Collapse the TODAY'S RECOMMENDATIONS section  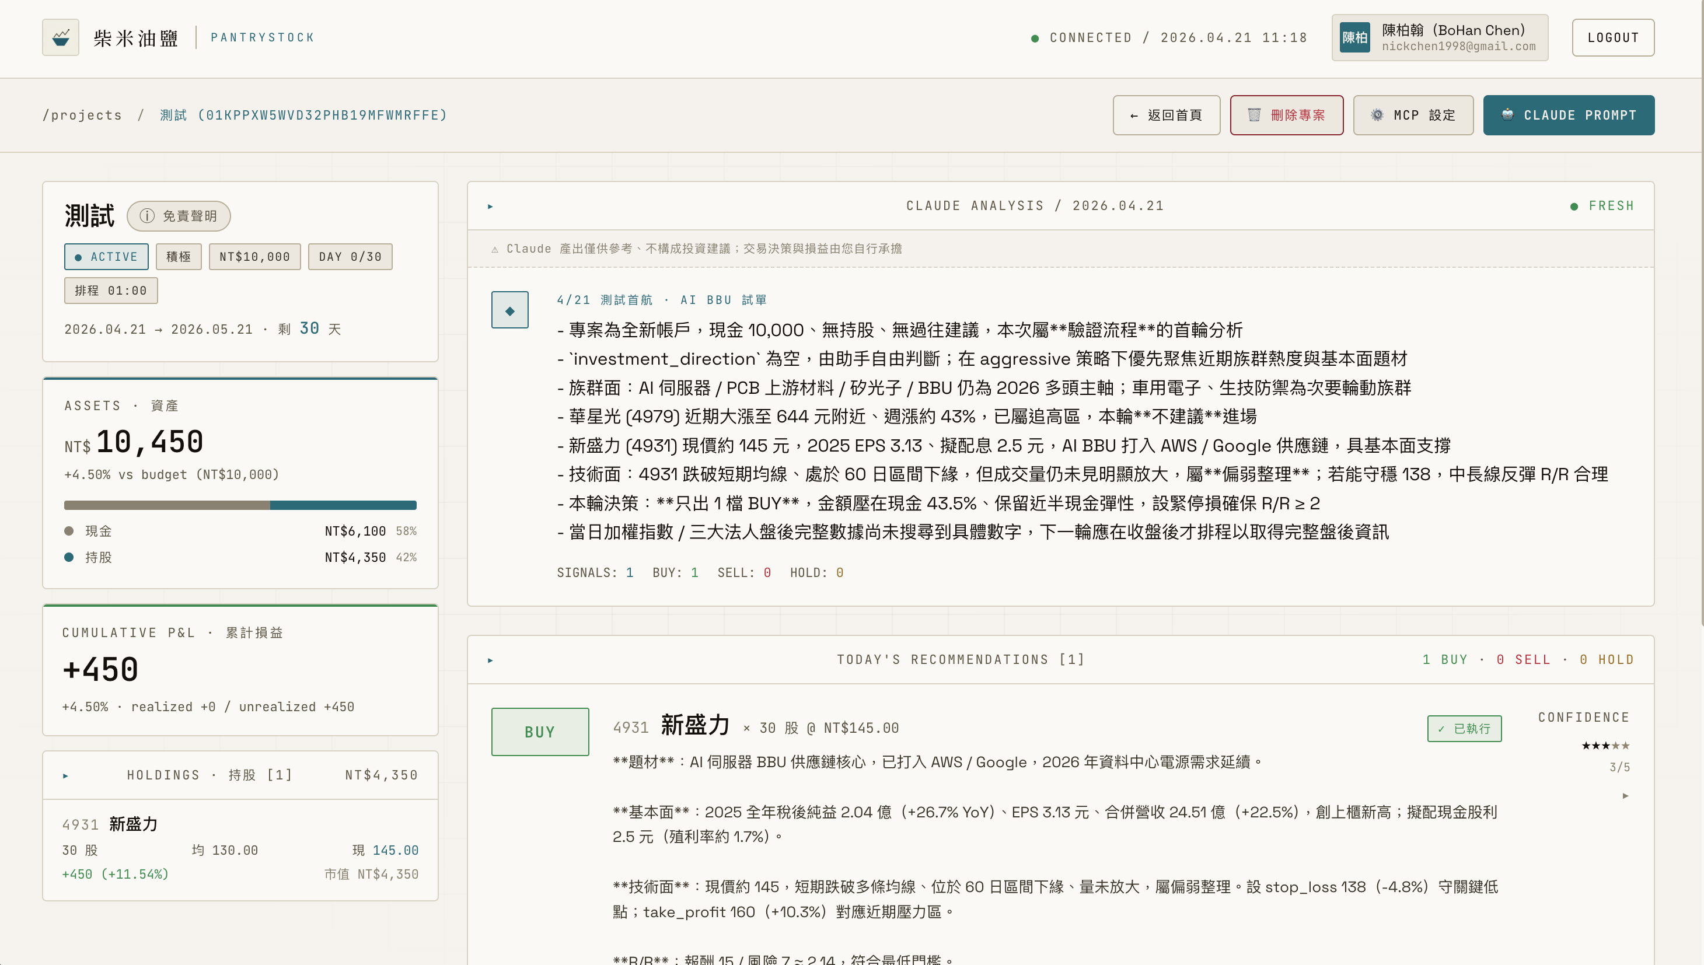tap(491, 659)
